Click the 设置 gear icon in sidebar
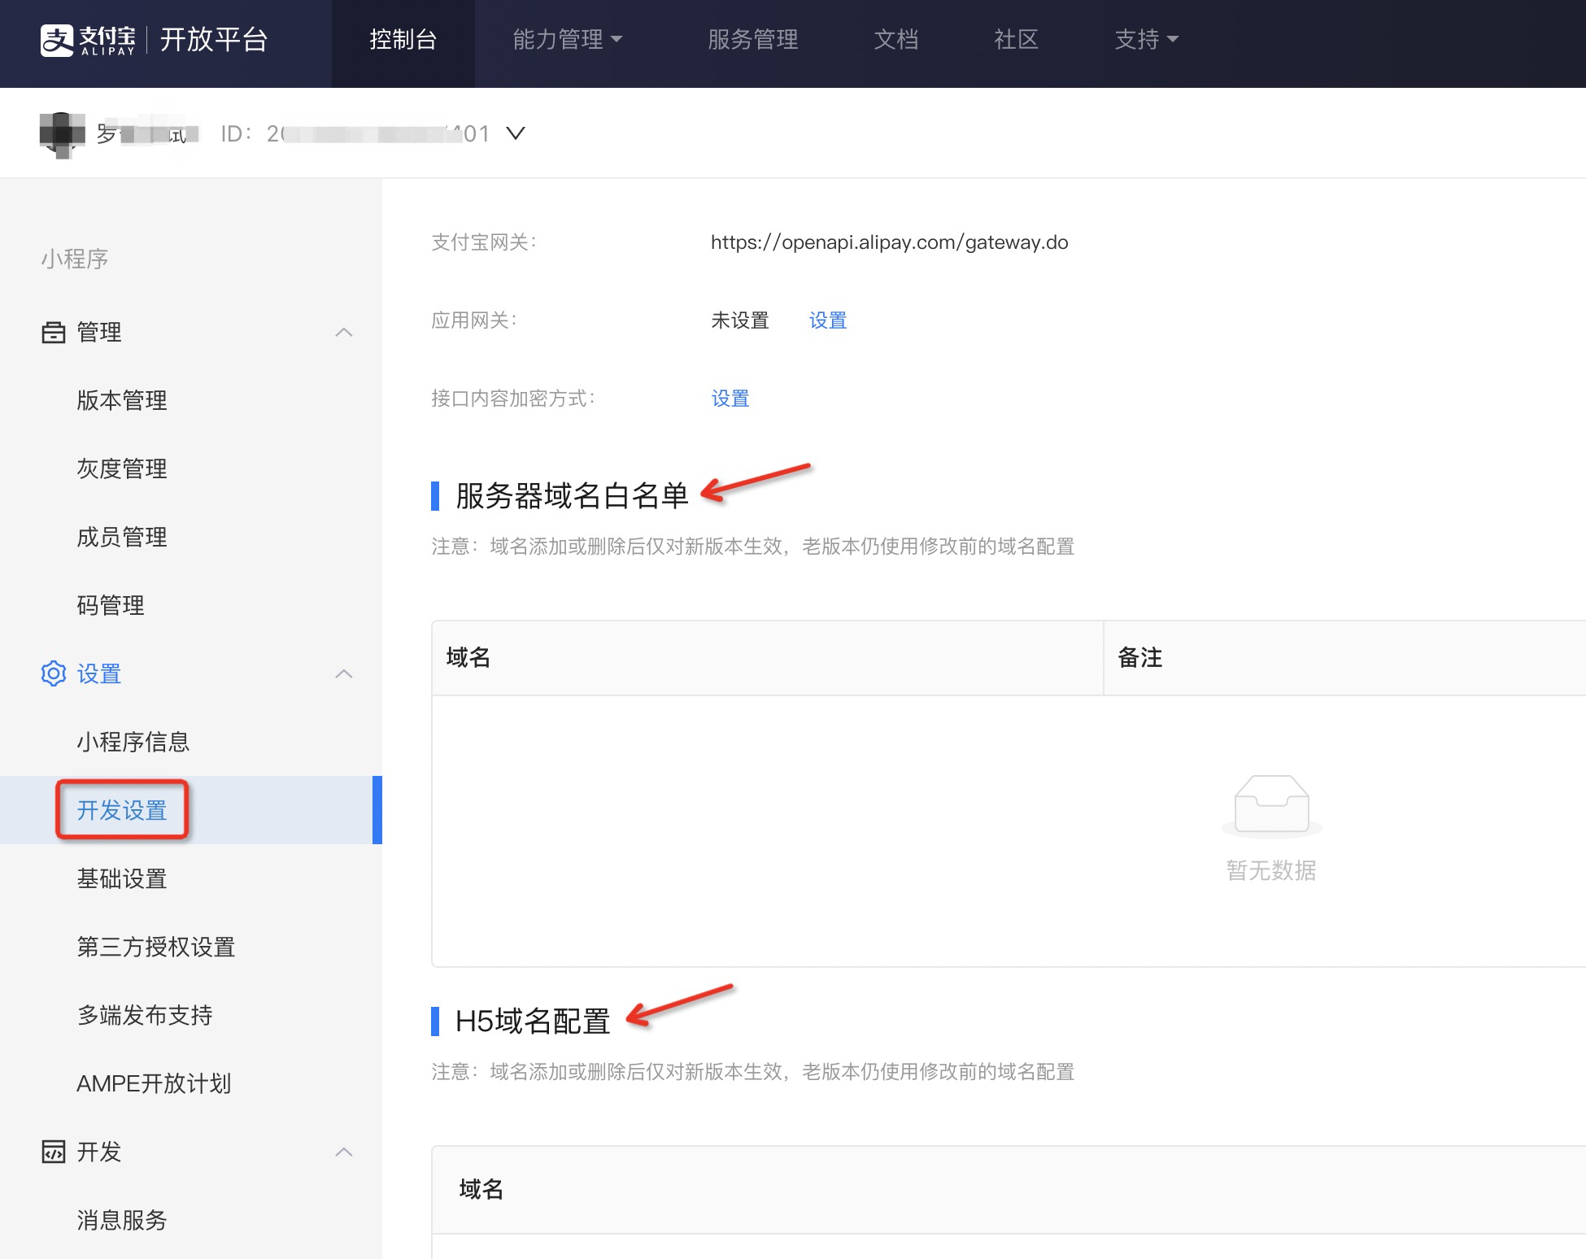The width and height of the screenshot is (1586, 1259). (x=54, y=673)
